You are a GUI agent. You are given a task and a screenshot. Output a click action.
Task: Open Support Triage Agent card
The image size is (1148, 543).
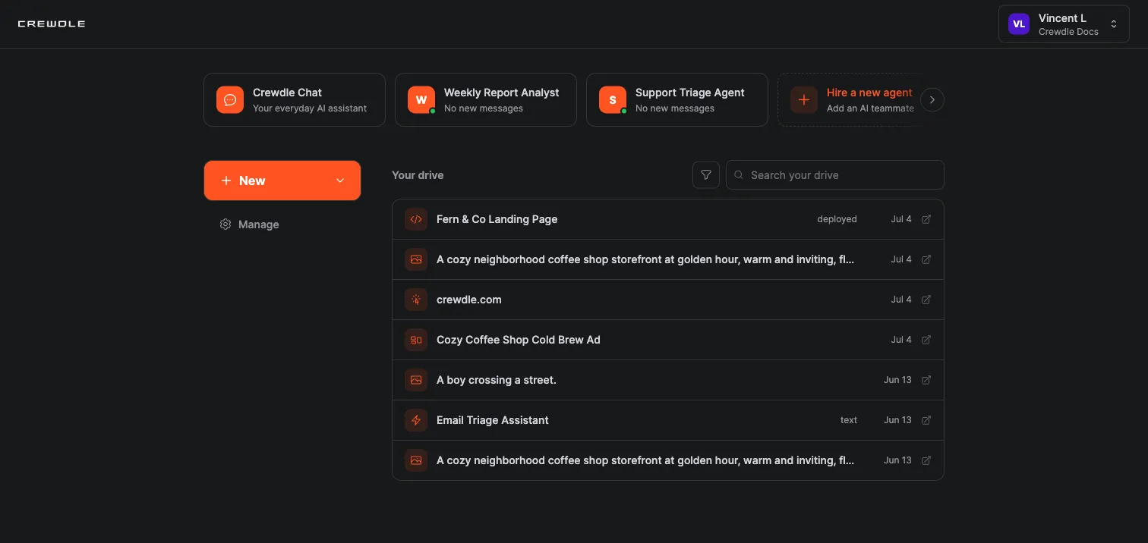click(x=677, y=99)
